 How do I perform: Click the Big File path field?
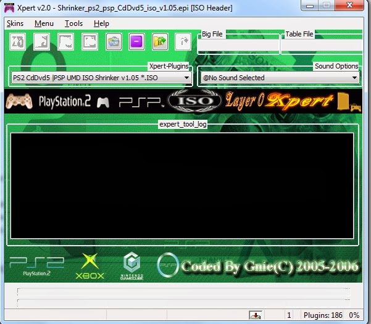click(238, 45)
